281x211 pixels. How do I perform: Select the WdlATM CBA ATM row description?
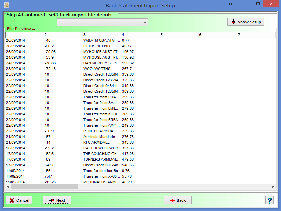(101, 40)
